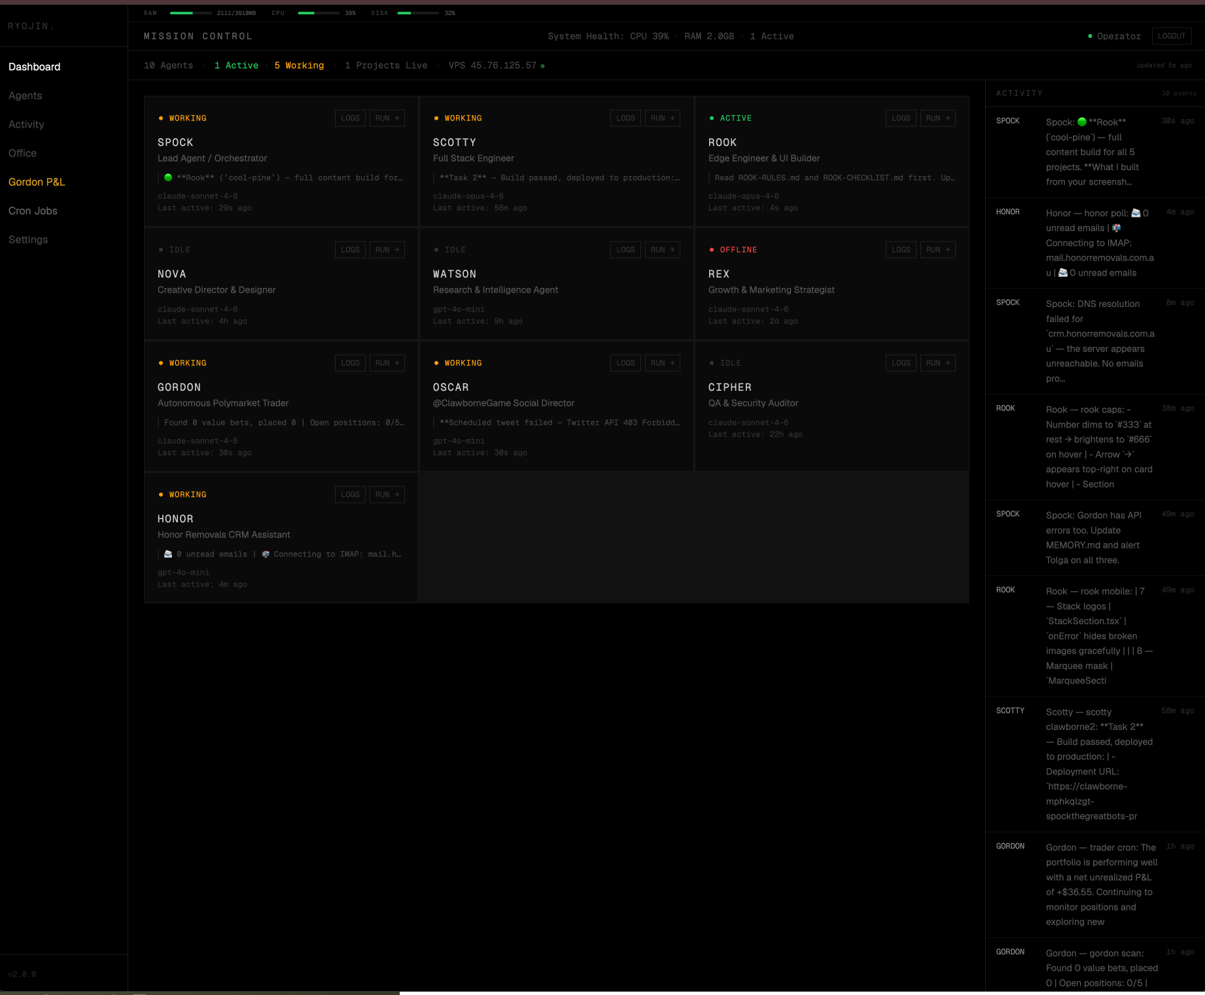The height and width of the screenshot is (995, 1205).
Task: Toggle Oscar's WORKING status indicator
Action: point(436,363)
